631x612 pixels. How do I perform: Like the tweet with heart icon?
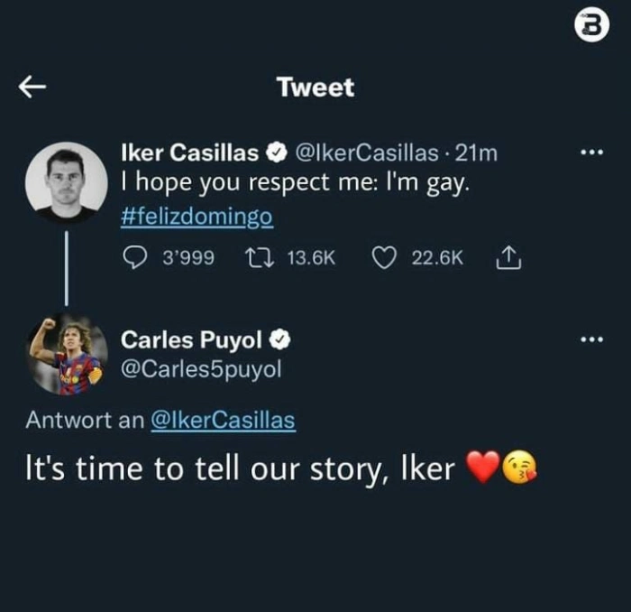pyautogui.click(x=385, y=258)
